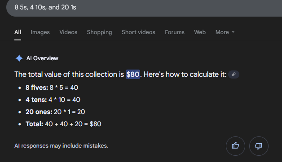Click the 4 tens bullet line

point(53,100)
